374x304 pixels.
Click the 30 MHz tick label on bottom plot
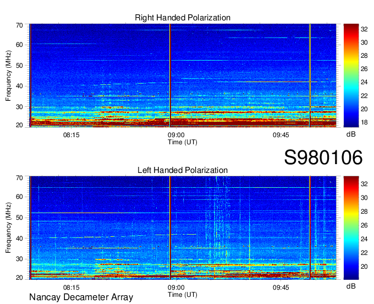tap(19, 259)
